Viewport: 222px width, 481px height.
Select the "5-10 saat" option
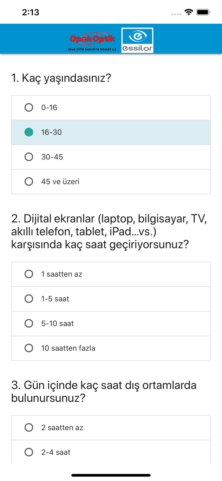(x=29, y=323)
